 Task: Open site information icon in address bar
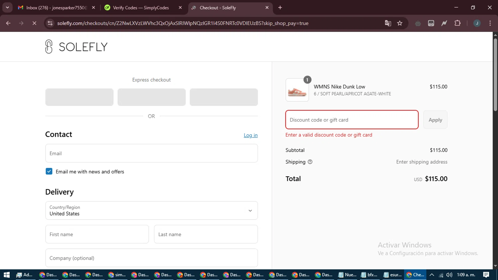(50, 23)
